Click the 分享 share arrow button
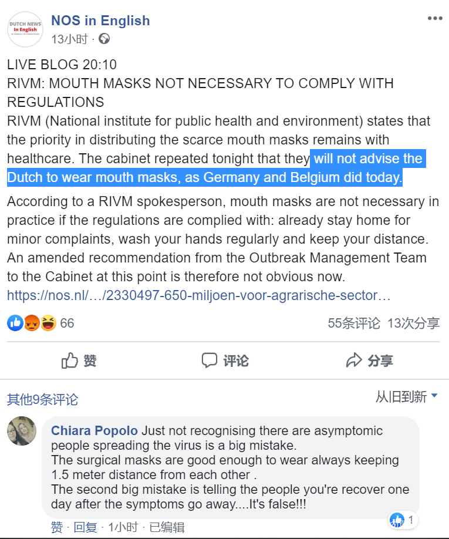 [x=369, y=361]
